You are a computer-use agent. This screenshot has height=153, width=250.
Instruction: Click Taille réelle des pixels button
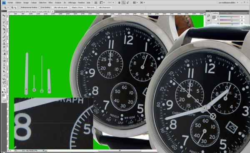coord(60,8)
